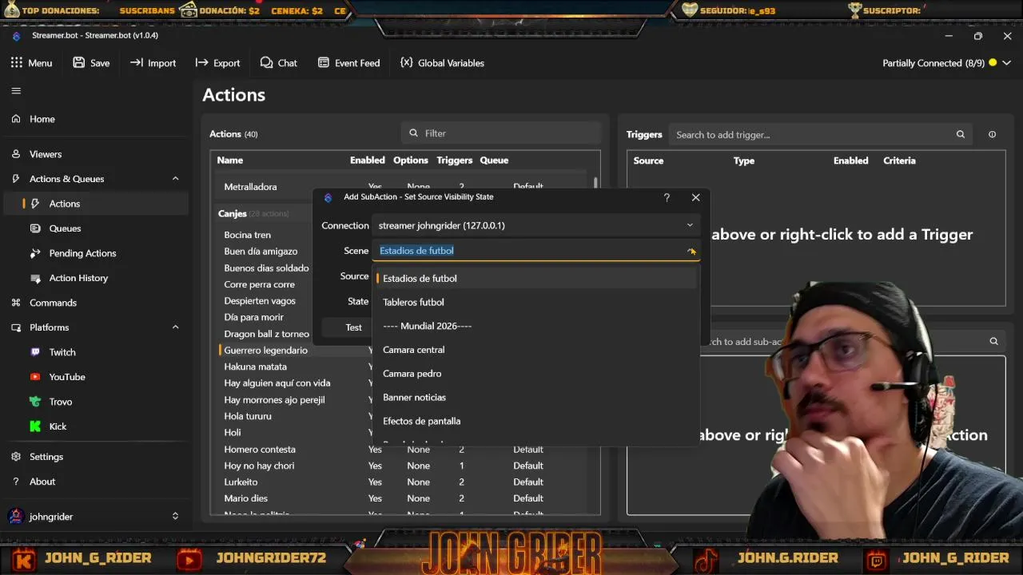
Task: Select the Dragon ball z torneo action
Action: pos(267,334)
